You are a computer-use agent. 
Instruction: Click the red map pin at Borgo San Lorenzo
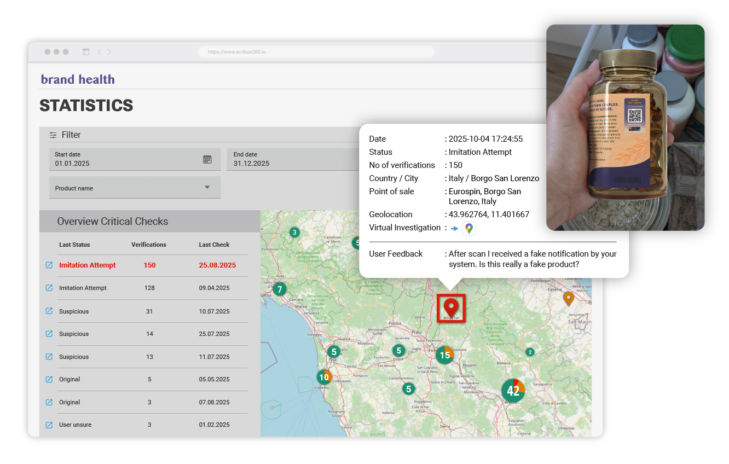[x=450, y=308]
